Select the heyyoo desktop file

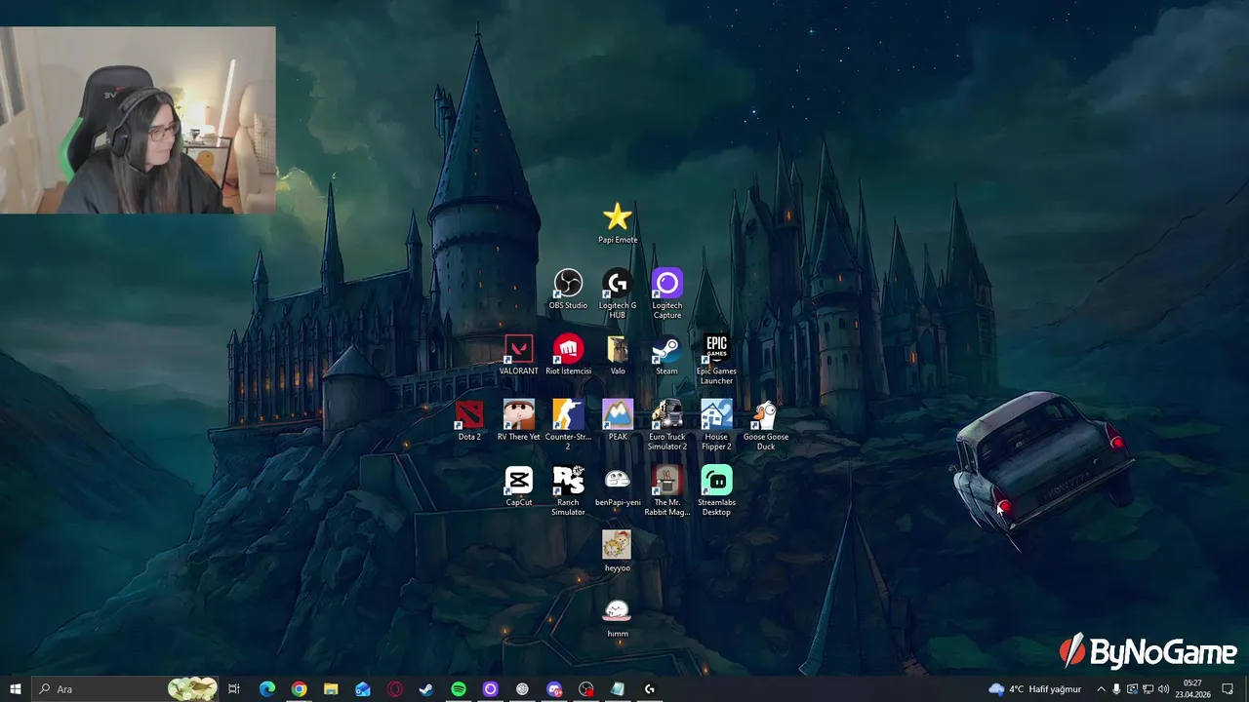pos(618,551)
